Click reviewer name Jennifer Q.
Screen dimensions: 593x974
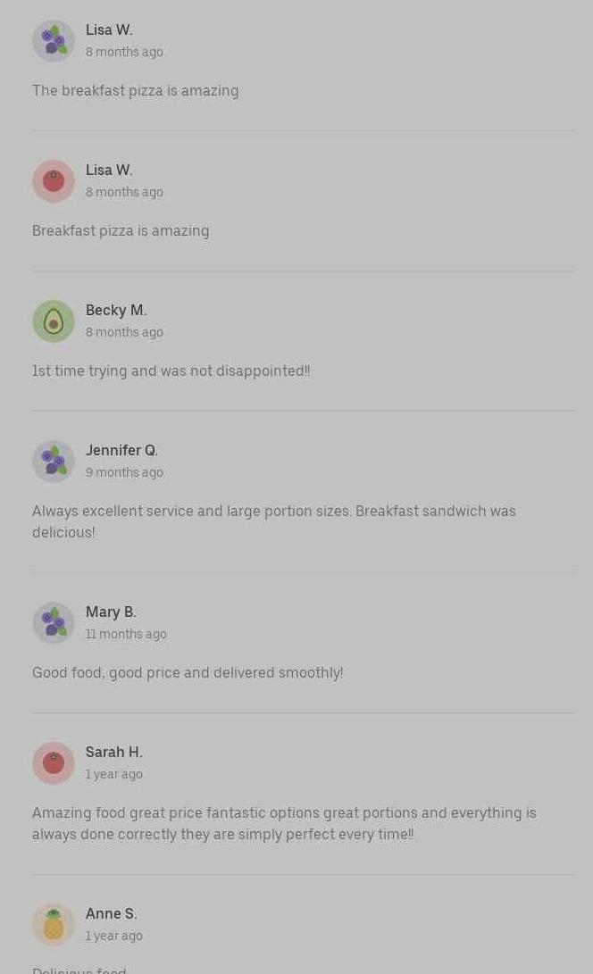click(121, 450)
